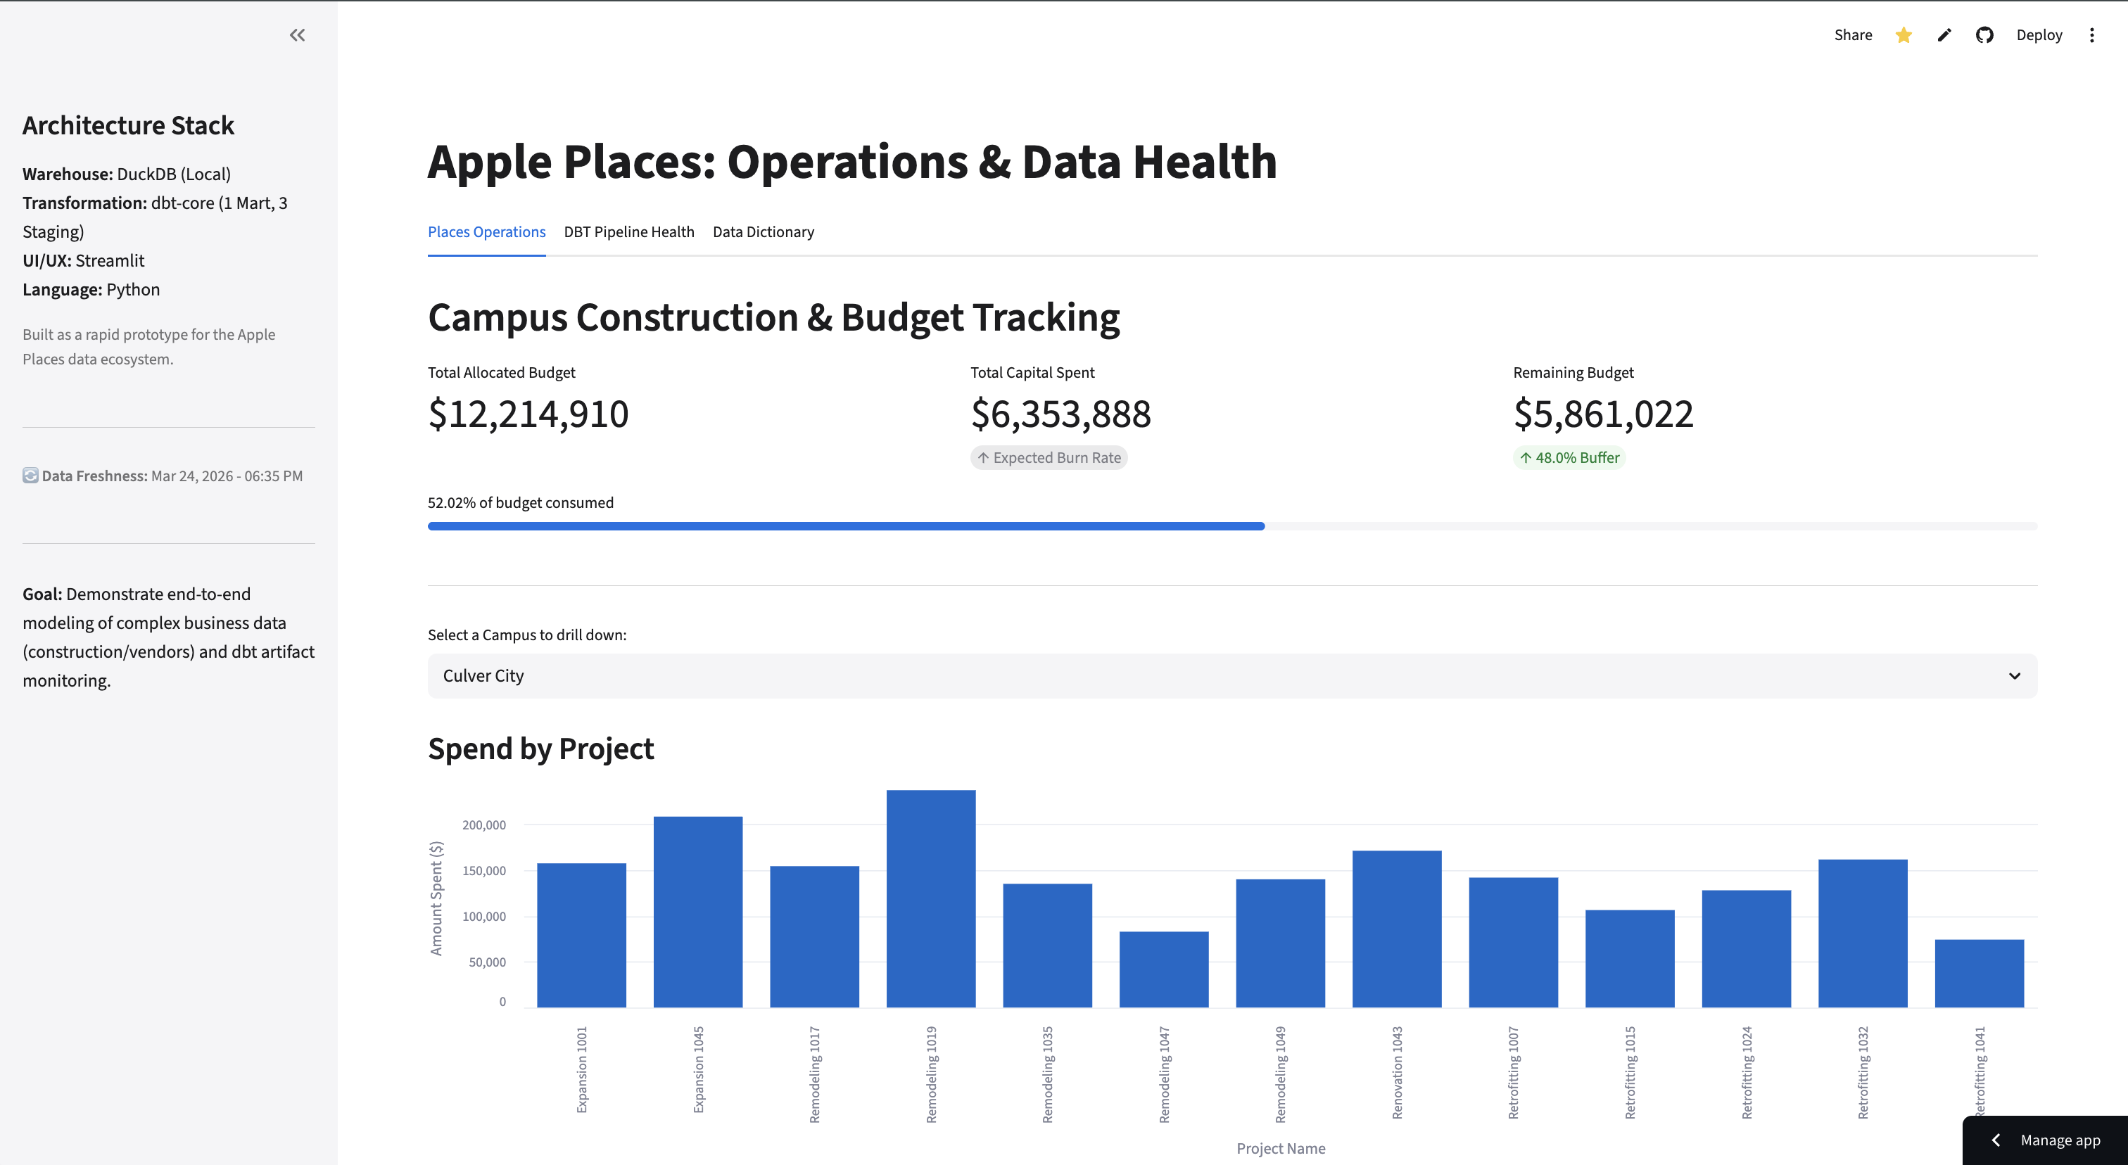
Task: Click the yellow star favorite icon
Action: [1904, 34]
